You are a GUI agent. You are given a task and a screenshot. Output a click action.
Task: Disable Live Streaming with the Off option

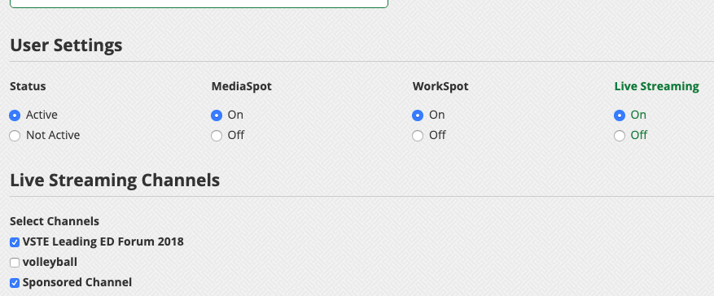click(x=620, y=136)
